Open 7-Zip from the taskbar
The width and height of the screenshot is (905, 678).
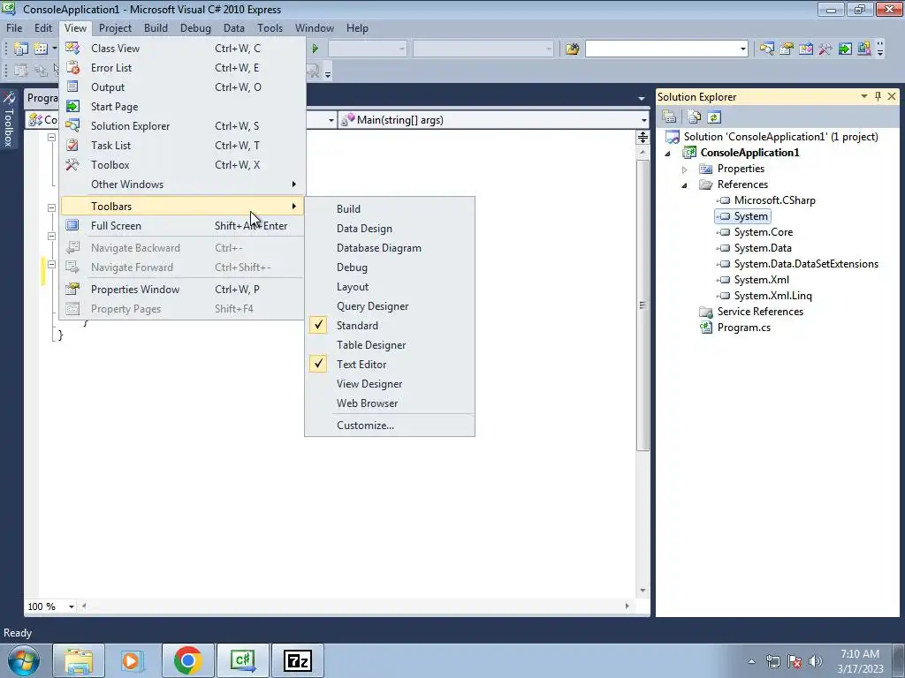click(298, 660)
